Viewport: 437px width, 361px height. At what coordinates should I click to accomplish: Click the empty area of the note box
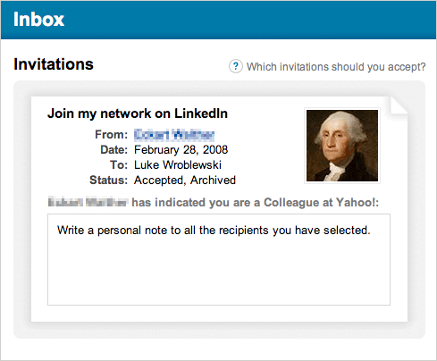pos(219,273)
